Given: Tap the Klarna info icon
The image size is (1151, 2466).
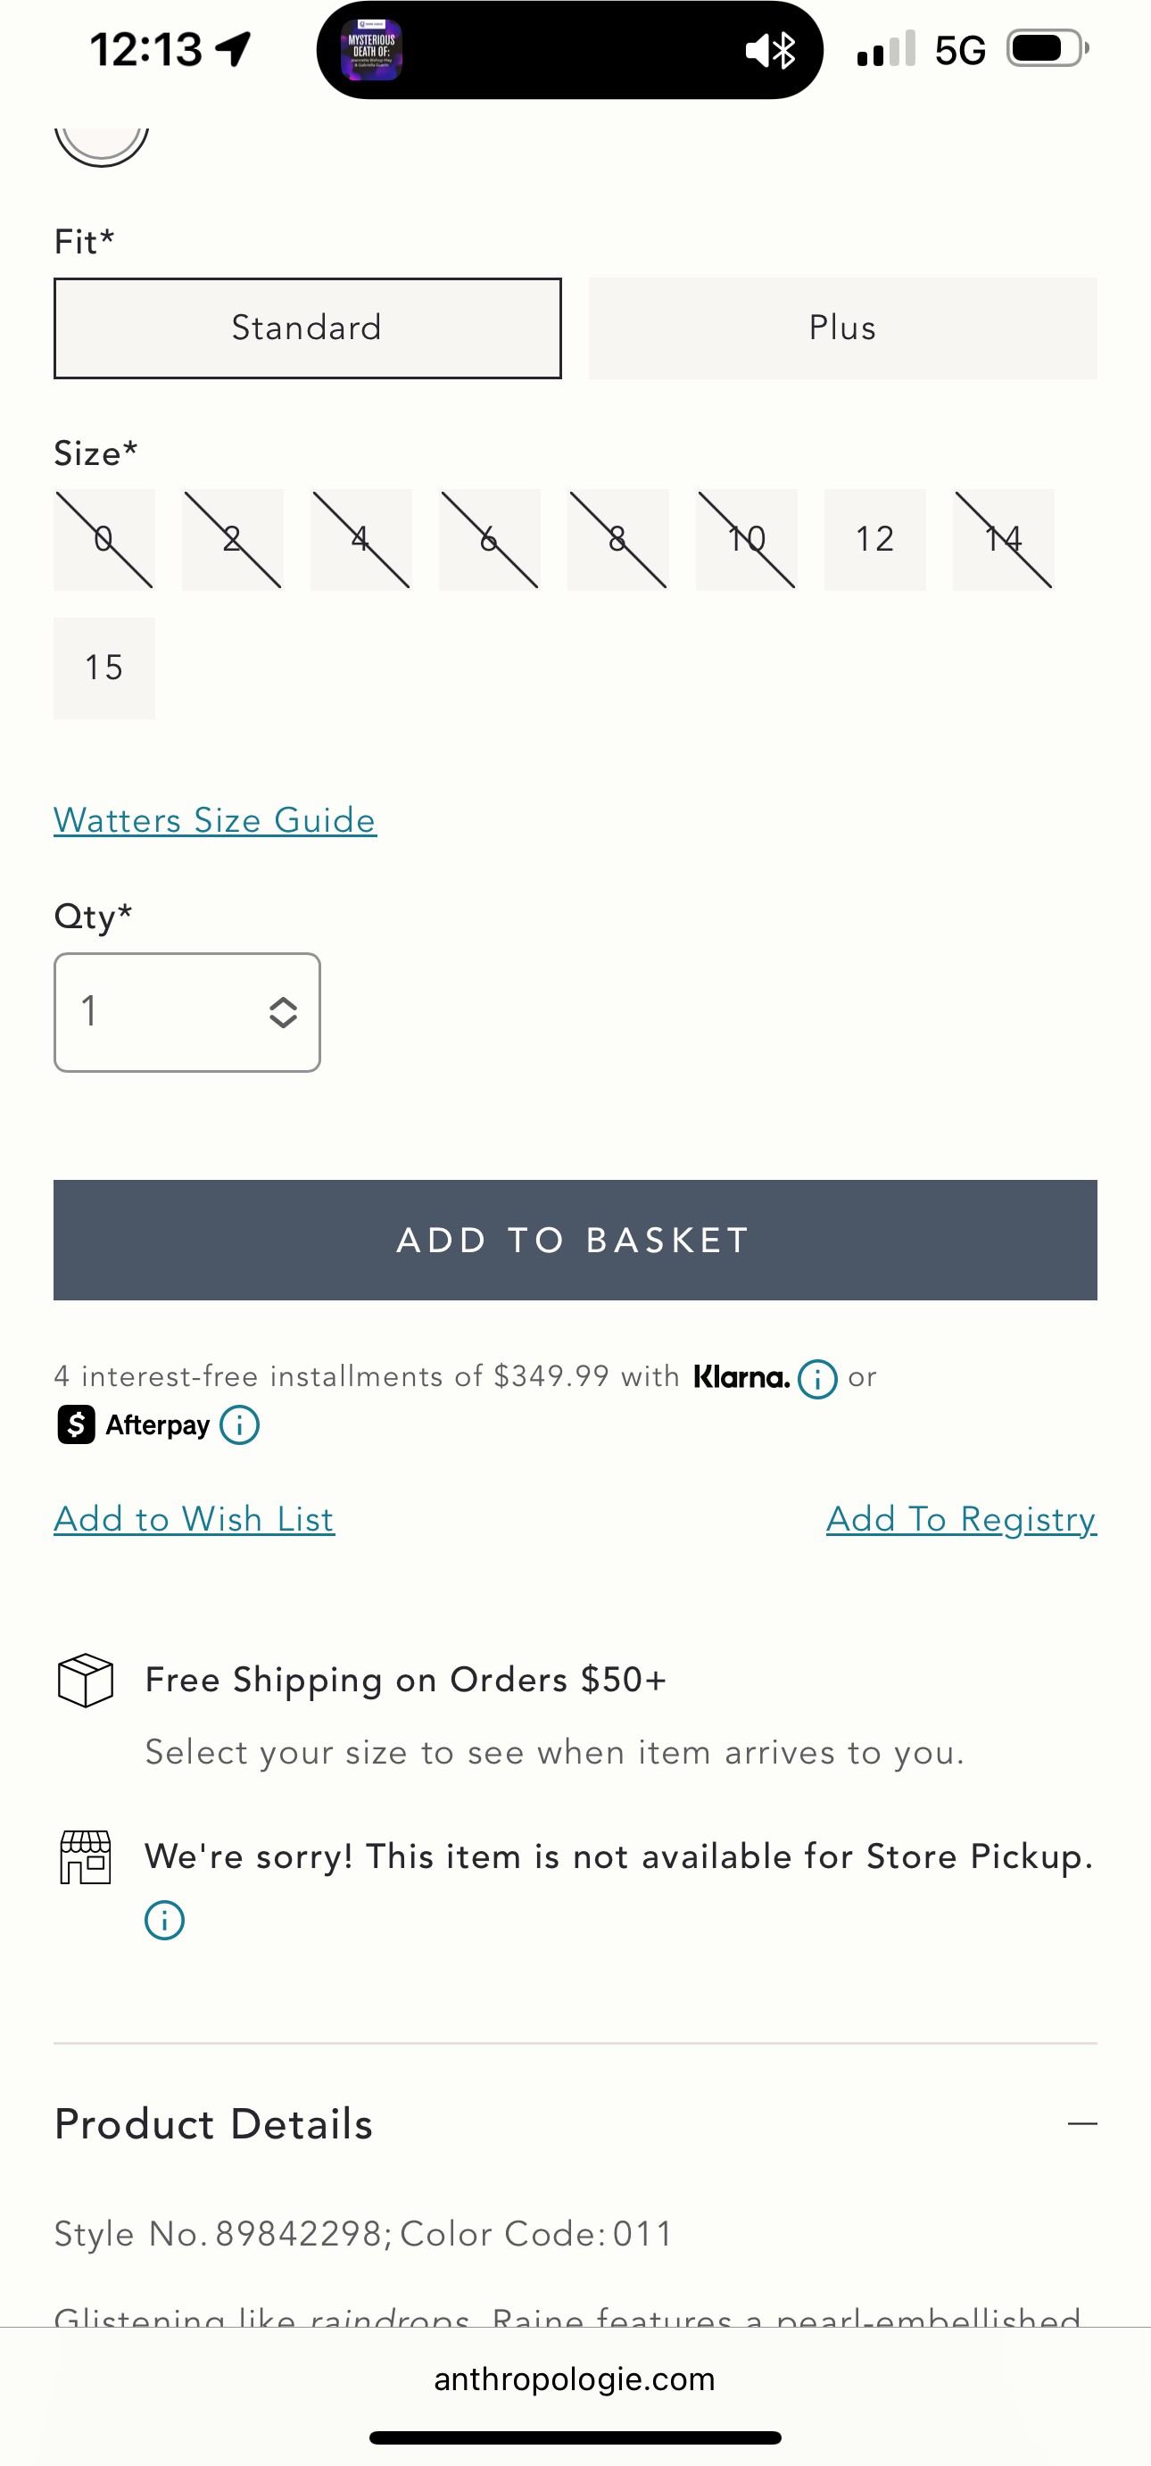Looking at the screenshot, I should coord(817,1379).
